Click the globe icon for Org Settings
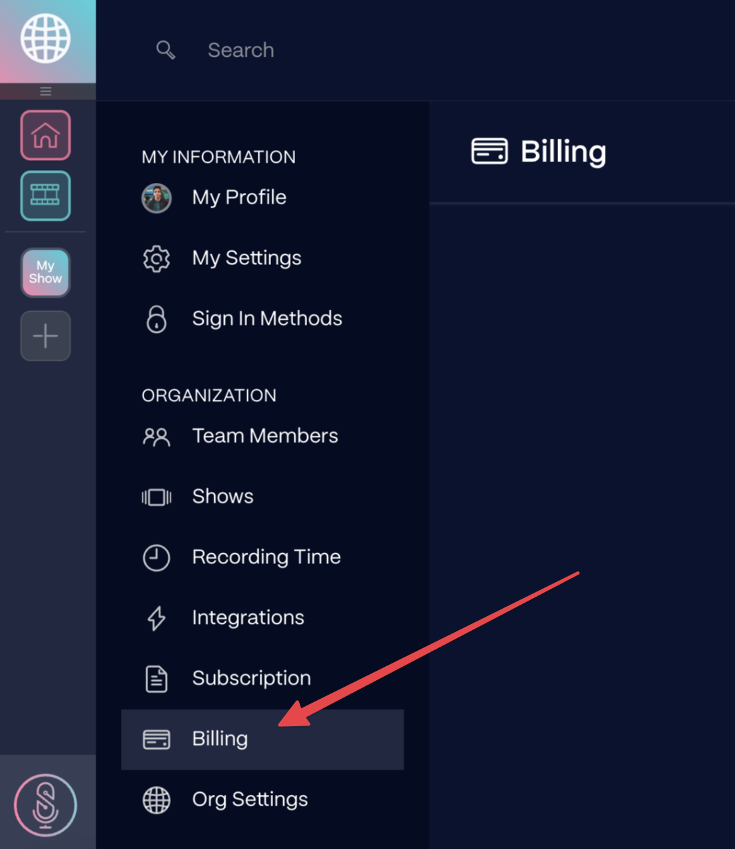This screenshot has width=735, height=849. click(x=156, y=800)
